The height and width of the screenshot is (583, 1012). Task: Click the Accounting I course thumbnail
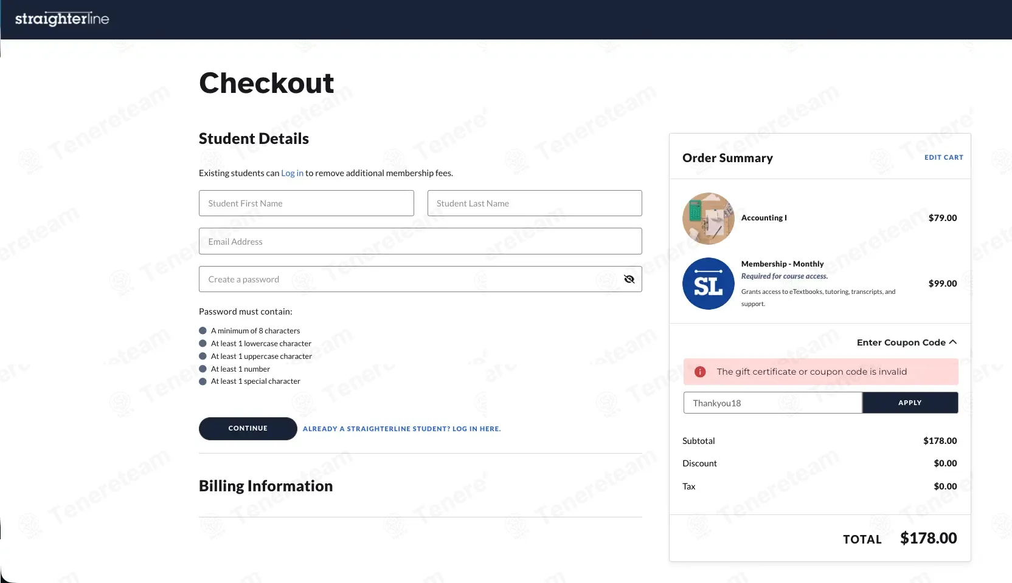coord(709,219)
